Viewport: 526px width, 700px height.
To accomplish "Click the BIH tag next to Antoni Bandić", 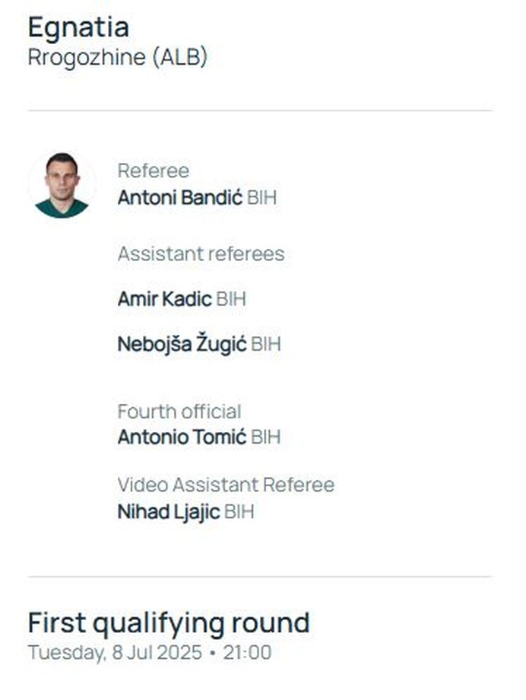I will (262, 197).
